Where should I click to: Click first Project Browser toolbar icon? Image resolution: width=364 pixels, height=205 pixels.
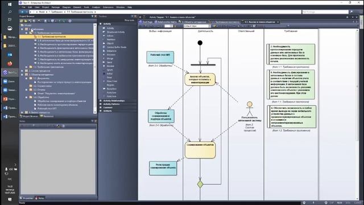[x=22, y=21]
